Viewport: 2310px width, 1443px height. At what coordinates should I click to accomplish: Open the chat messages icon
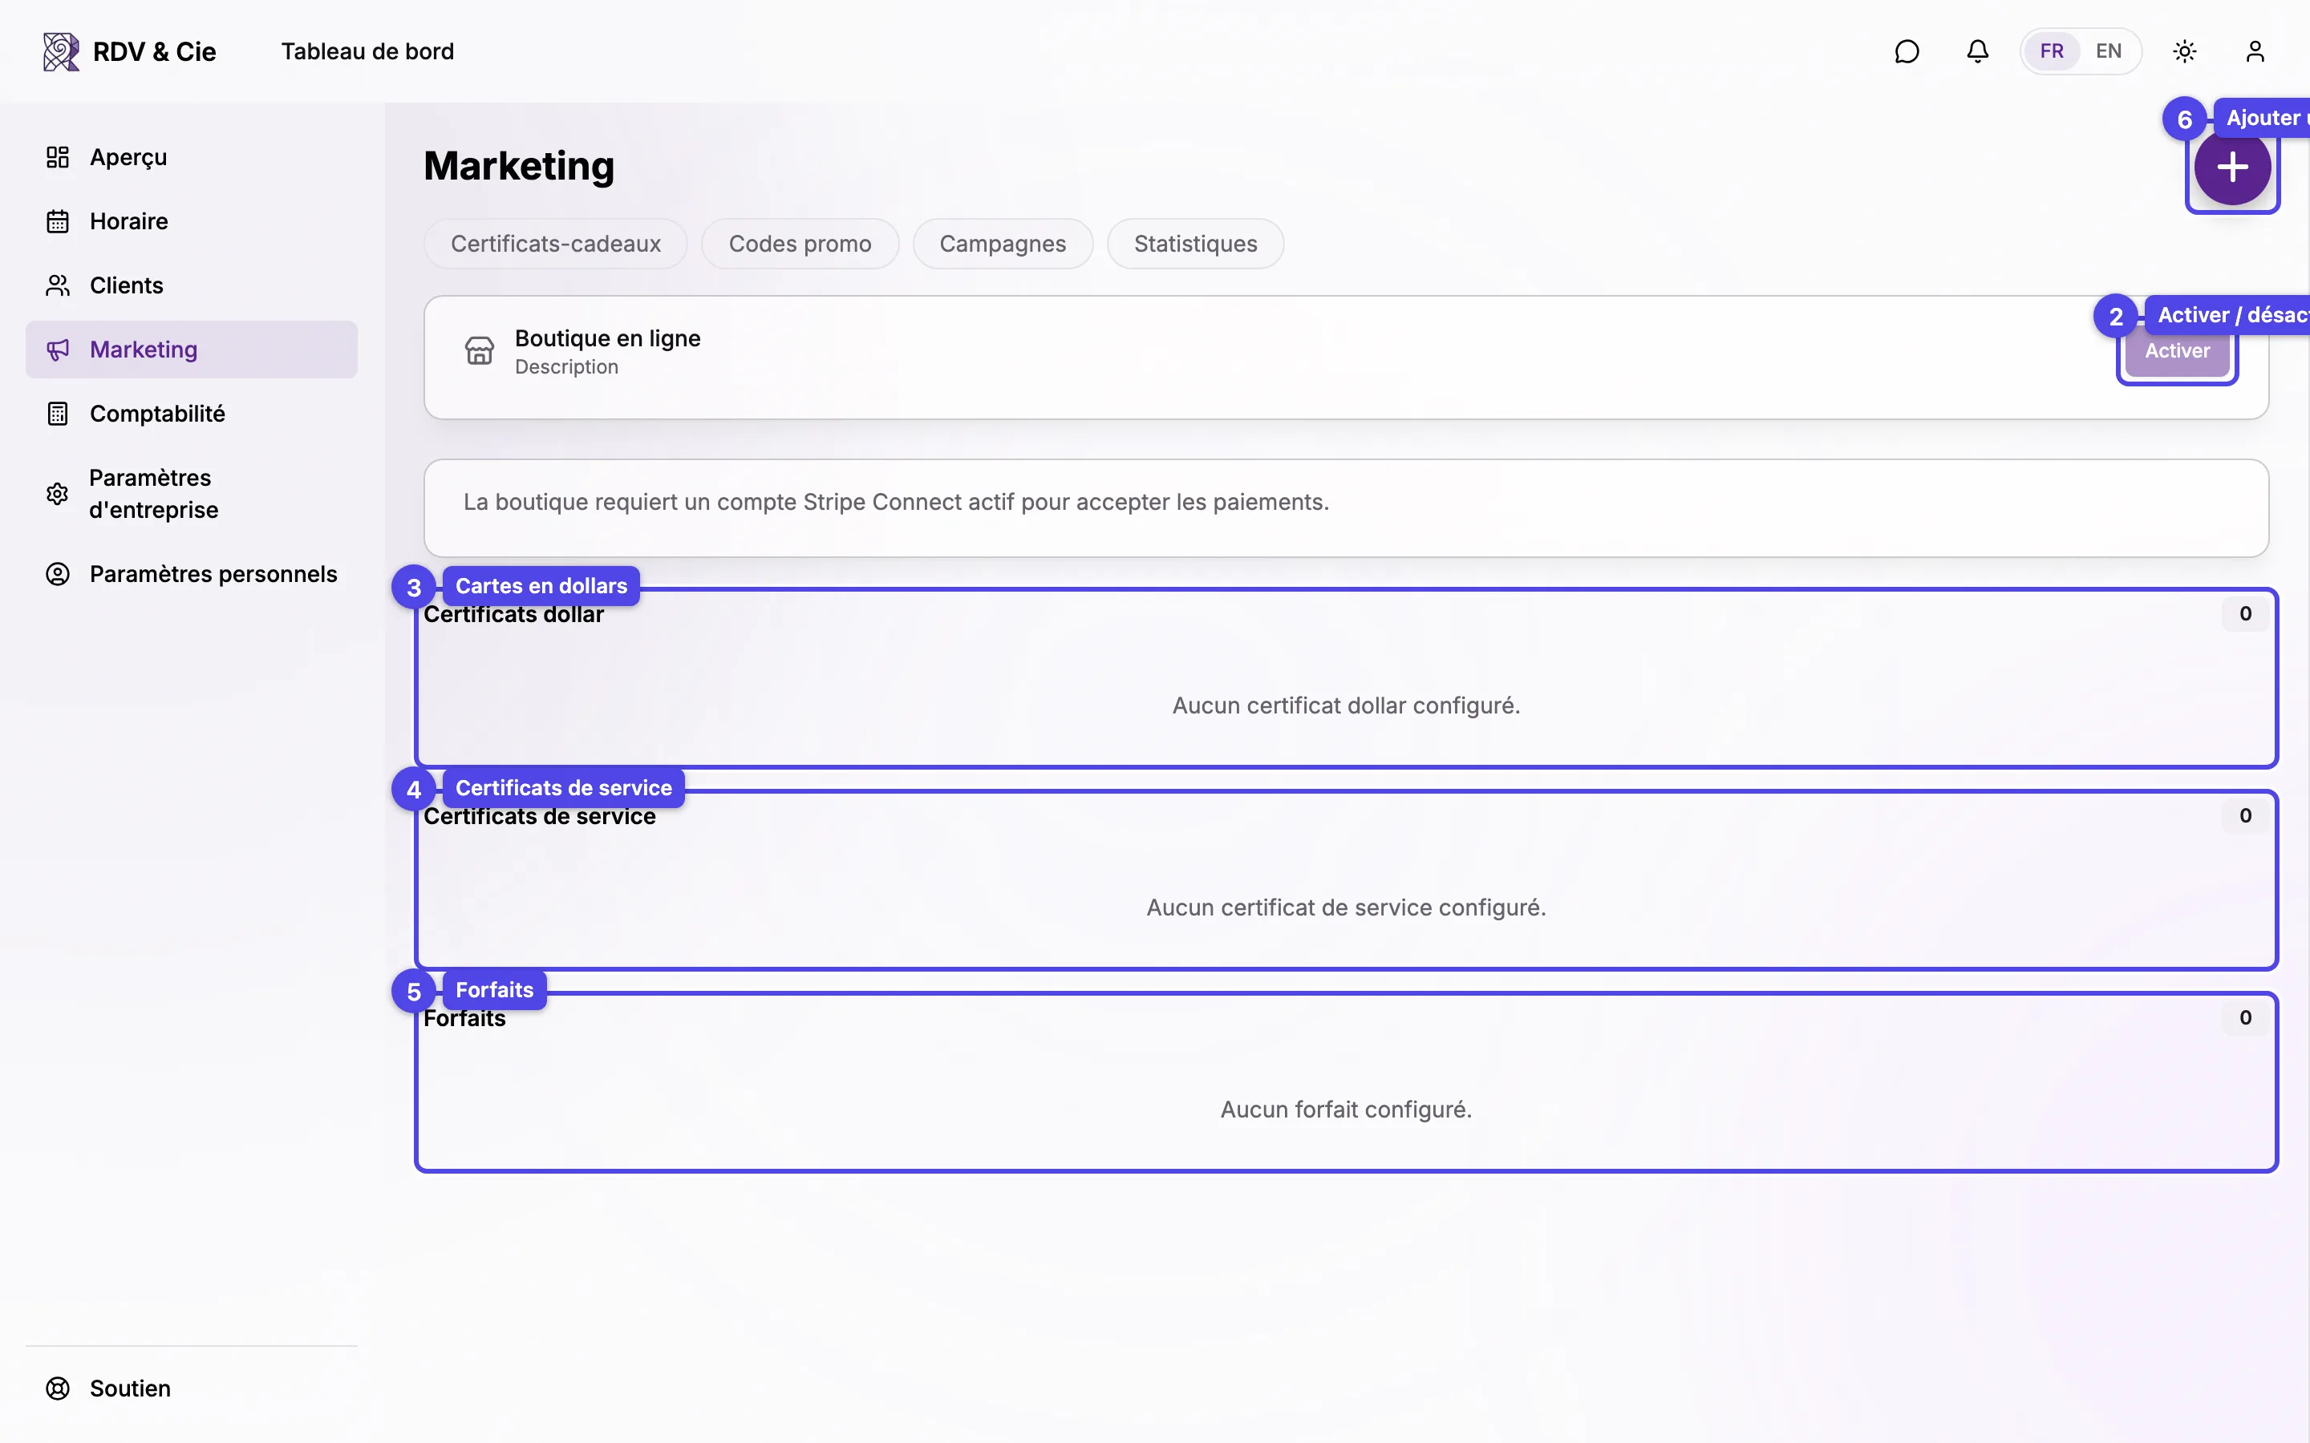(x=1907, y=51)
